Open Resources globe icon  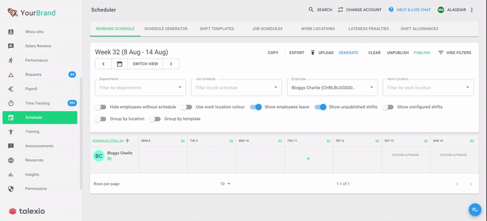[x=11, y=160]
